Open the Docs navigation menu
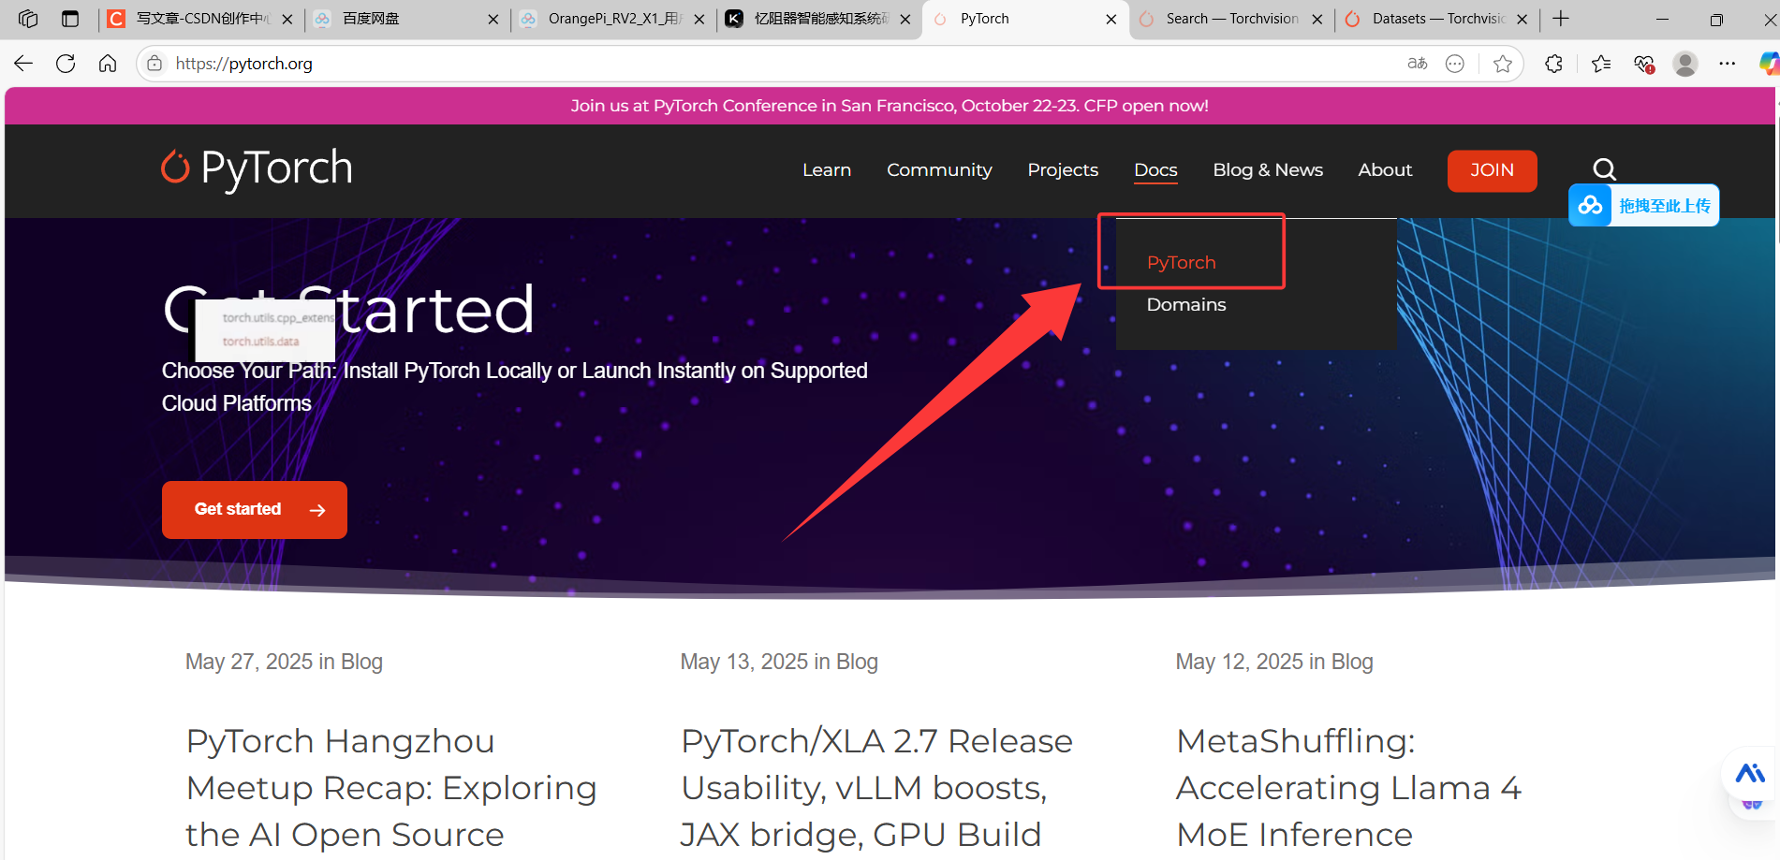 (x=1155, y=170)
